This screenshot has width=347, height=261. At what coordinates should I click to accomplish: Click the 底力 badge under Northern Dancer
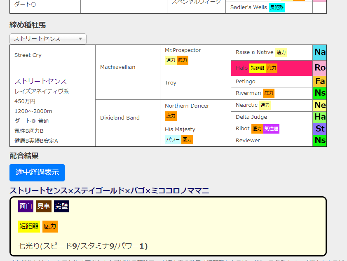coord(171,116)
